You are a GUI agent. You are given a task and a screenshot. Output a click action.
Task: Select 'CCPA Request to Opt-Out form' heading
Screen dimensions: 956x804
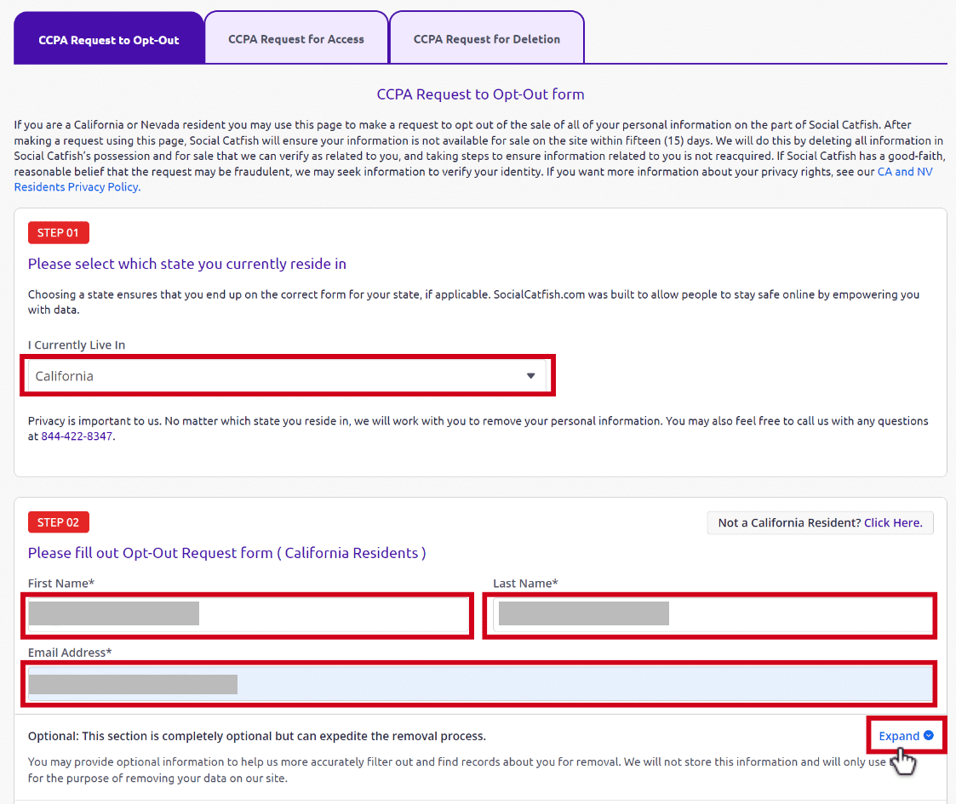(x=480, y=94)
